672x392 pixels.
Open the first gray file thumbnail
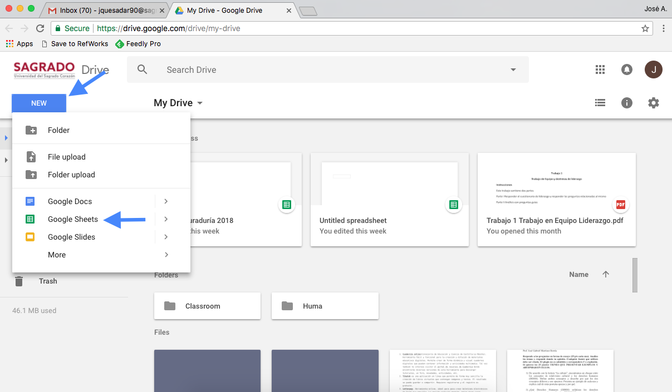[207, 371]
